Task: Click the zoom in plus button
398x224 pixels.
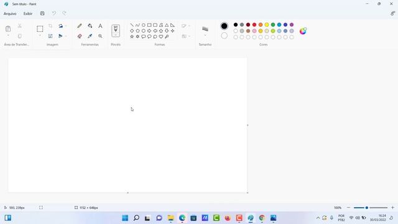Action: (392, 208)
